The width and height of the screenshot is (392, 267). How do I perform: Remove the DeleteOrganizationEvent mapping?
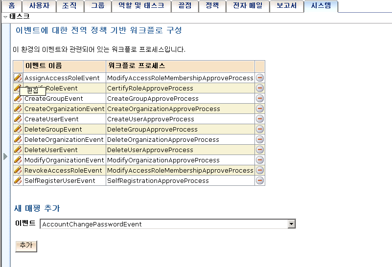tap(260, 139)
